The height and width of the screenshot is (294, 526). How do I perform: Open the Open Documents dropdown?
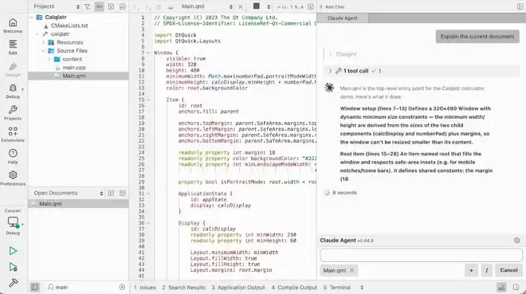point(101,193)
